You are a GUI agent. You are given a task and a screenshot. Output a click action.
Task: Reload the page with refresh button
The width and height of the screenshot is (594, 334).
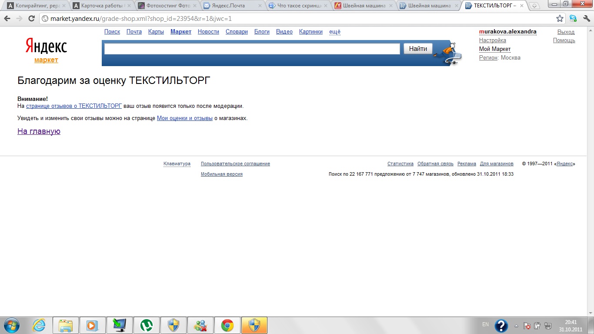tap(31, 19)
